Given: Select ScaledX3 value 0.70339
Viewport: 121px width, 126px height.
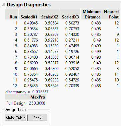Looking at the screenshot, I should [x=72, y=86].
